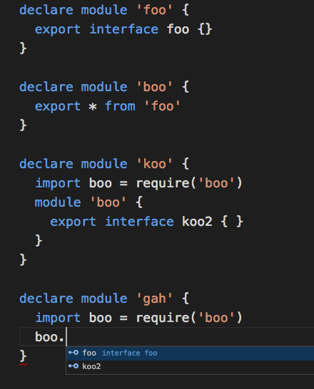This screenshot has height=389, width=314.
Task: Click 'declare' keyword of the boo module
Action: coord(46,87)
